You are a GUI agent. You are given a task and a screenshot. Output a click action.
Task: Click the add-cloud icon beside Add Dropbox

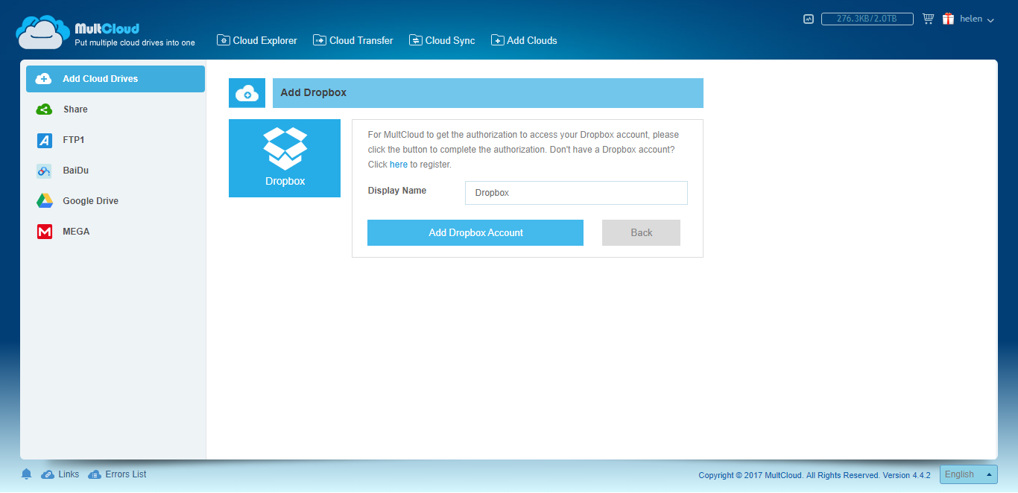[x=247, y=93]
